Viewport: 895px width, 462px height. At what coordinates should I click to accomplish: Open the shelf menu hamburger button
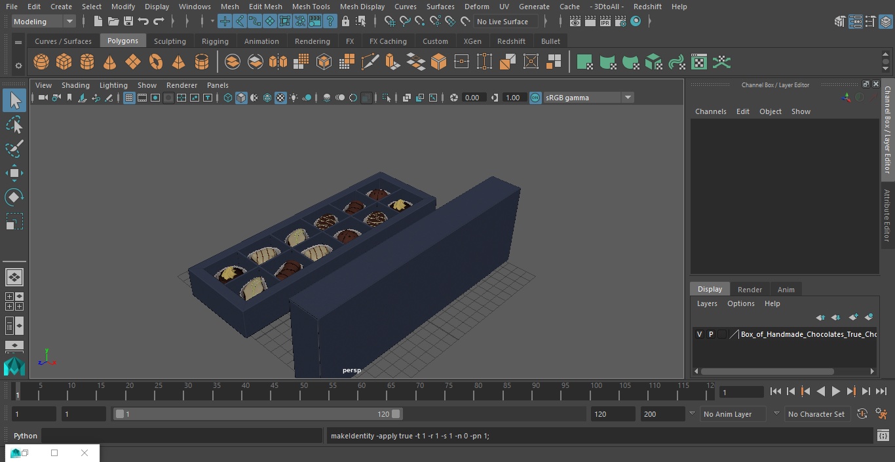click(18, 42)
